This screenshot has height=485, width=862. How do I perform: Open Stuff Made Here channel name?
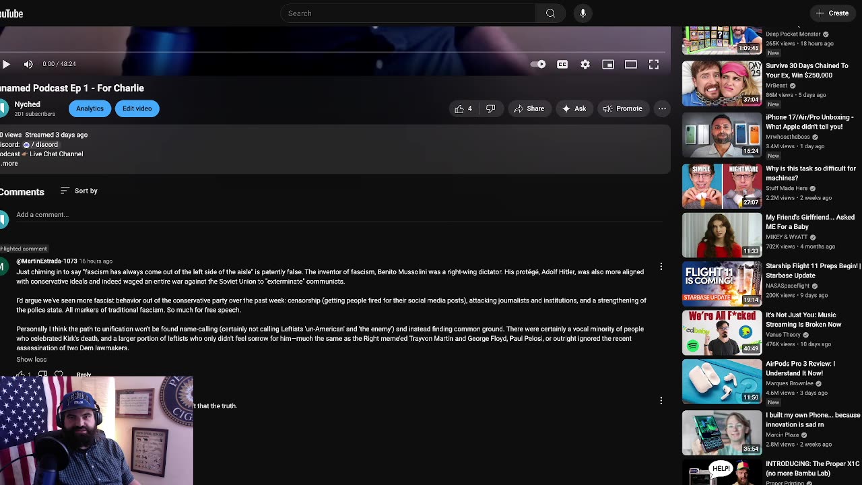(787, 189)
